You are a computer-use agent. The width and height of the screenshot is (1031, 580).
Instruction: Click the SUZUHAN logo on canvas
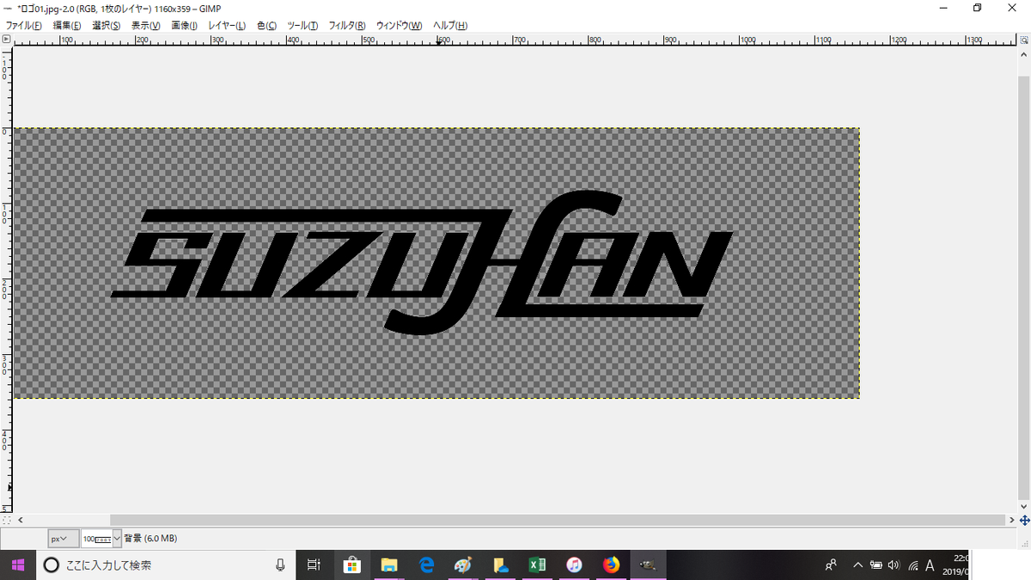coord(422,262)
